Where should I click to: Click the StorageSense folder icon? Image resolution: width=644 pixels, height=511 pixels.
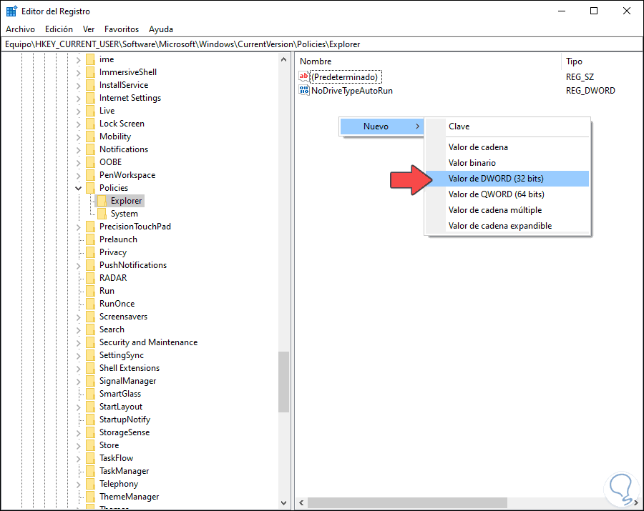click(x=90, y=432)
